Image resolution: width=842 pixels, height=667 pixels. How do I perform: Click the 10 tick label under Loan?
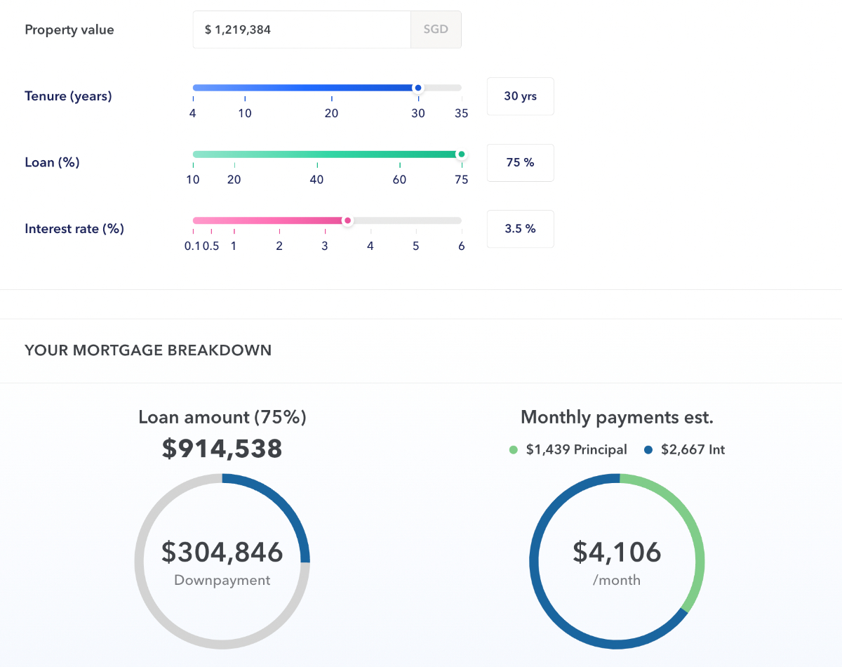(x=193, y=180)
